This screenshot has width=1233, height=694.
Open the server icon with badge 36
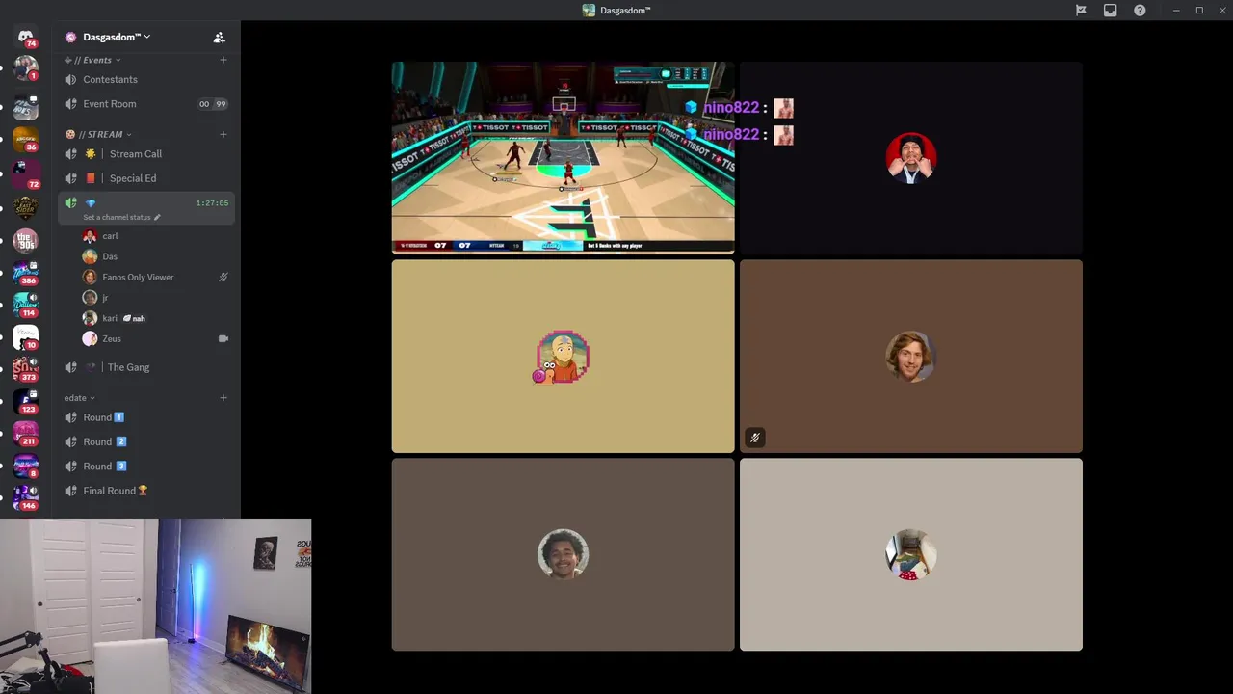pos(26,141)
